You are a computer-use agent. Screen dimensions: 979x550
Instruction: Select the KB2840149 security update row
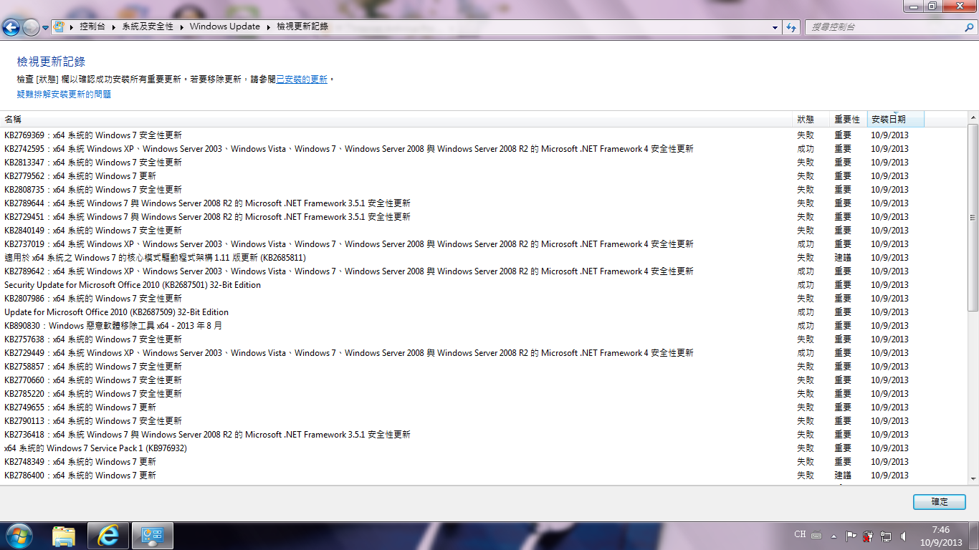coord(484,230)
